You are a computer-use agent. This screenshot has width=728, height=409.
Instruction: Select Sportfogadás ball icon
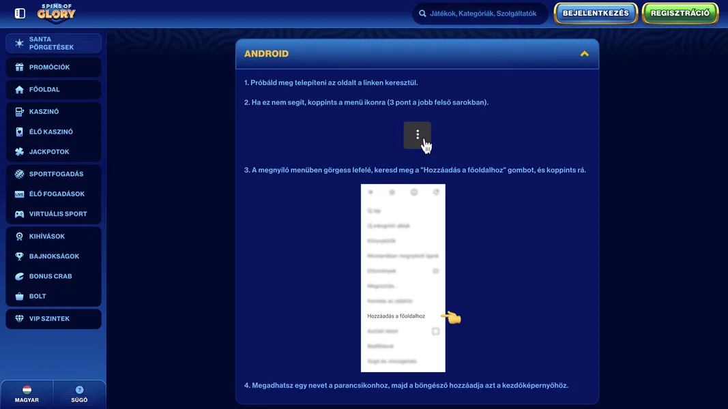point(19,175)
